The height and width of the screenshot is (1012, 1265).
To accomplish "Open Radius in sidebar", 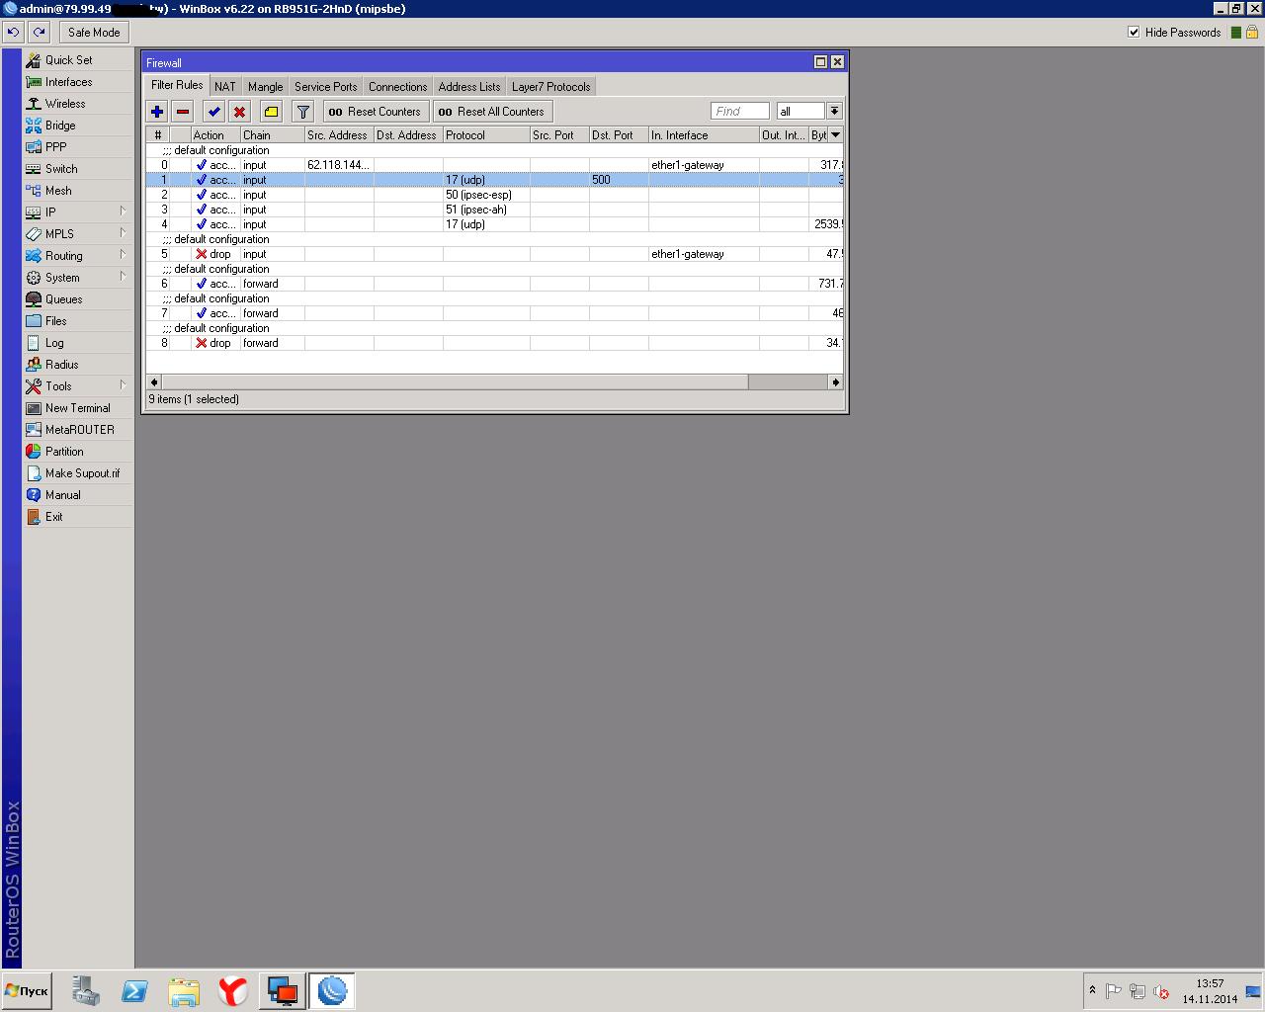I will click(78, 365).
